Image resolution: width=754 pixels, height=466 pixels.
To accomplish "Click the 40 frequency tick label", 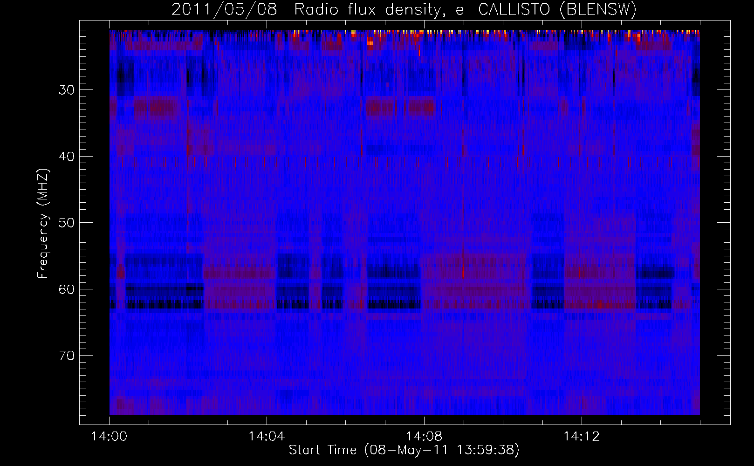I will coord(67,156).
